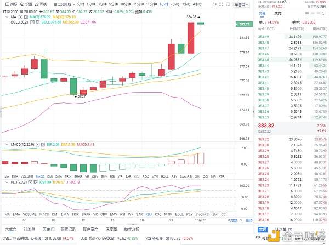Expand the order book panel icon

pyautogui.click(x=323, y=13)
